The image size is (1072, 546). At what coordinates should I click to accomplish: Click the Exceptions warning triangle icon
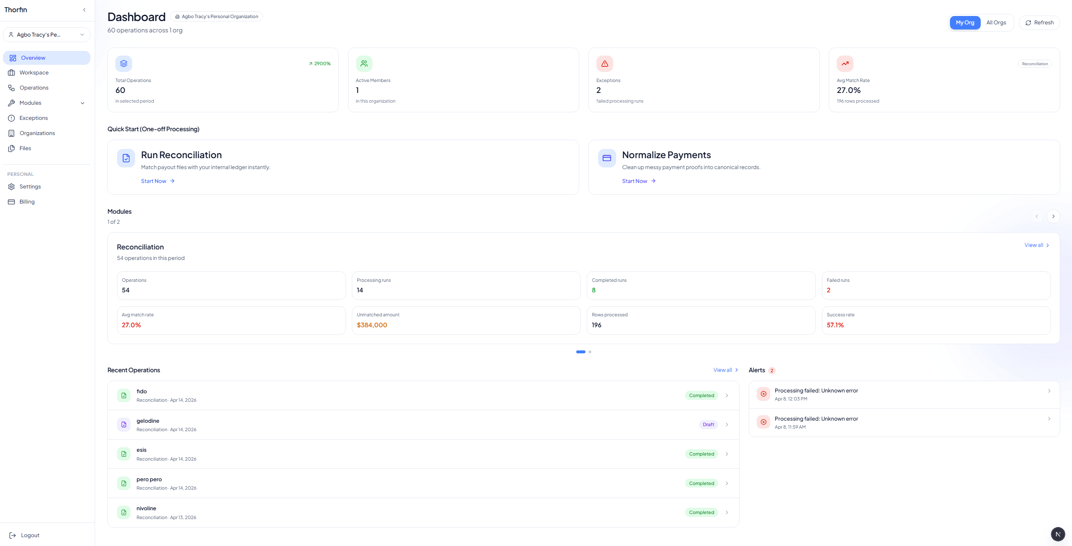[x=604, y=64]
